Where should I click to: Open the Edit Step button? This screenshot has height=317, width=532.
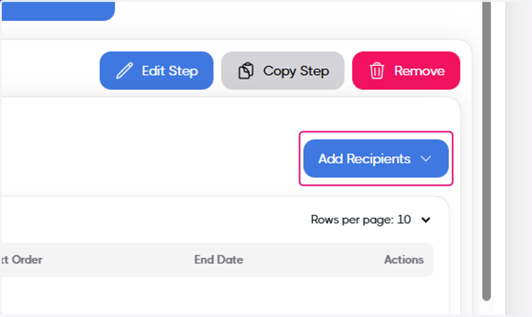156,70
